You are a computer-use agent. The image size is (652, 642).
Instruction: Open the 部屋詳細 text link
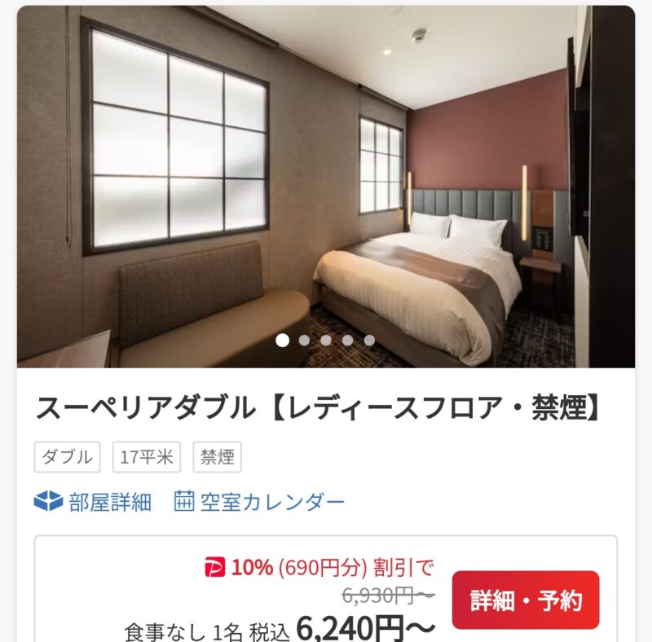110,501
